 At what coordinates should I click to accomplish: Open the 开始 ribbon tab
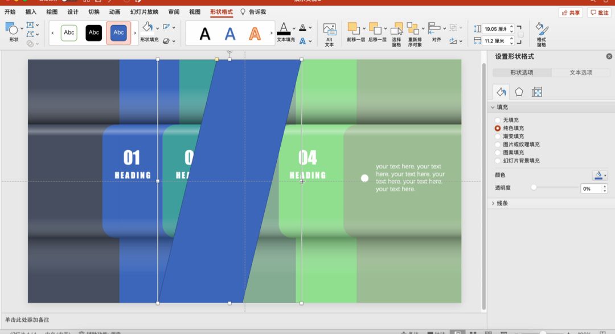pos(10,12)
